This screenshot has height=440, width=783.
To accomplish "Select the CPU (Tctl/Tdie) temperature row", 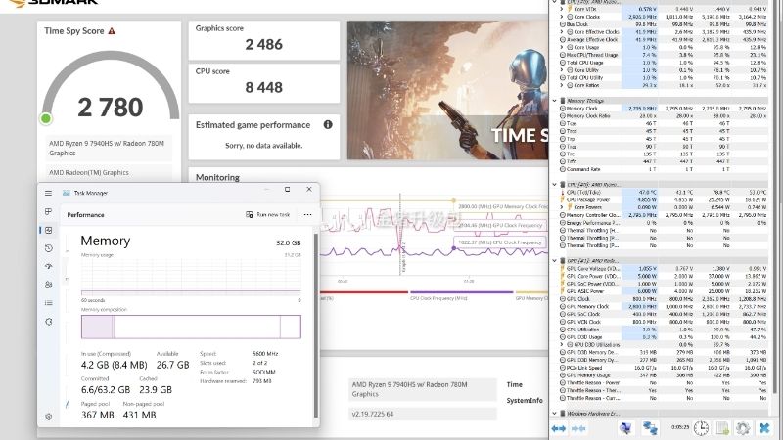I will (664, 192).
